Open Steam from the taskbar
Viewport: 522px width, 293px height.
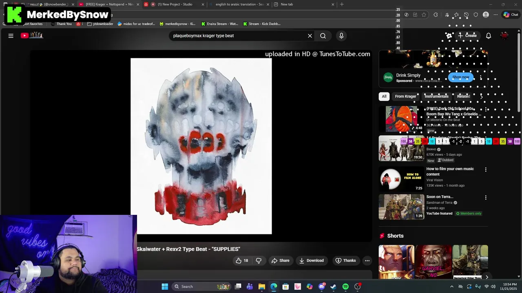[x=333, y=286]
